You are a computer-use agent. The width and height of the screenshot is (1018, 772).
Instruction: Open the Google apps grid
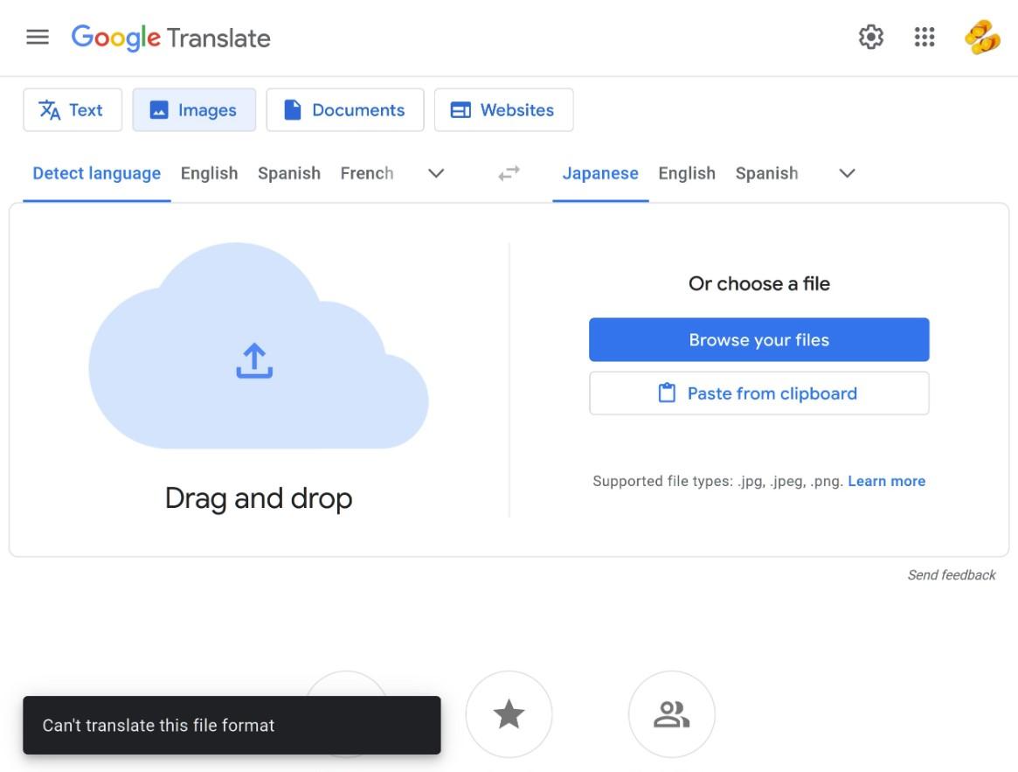coord(923,37)
